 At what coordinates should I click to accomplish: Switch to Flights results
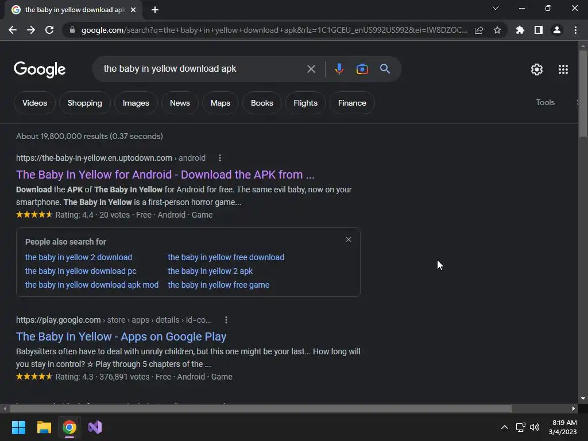click(305, 103)
